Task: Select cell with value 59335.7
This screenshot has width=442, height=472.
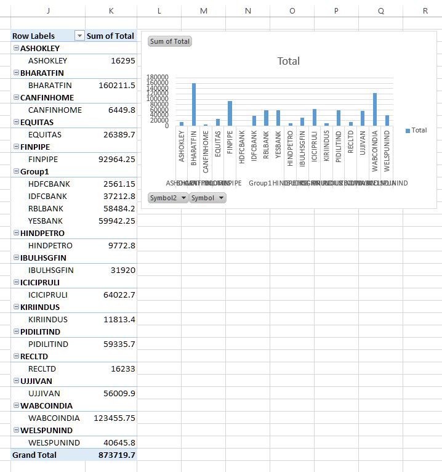Action: coord(111,344)
